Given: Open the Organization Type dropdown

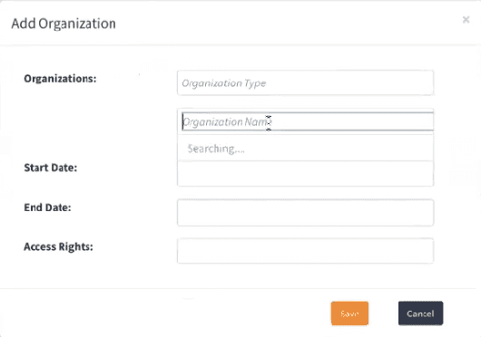Looking at the screenshot, I should [305, 82].
